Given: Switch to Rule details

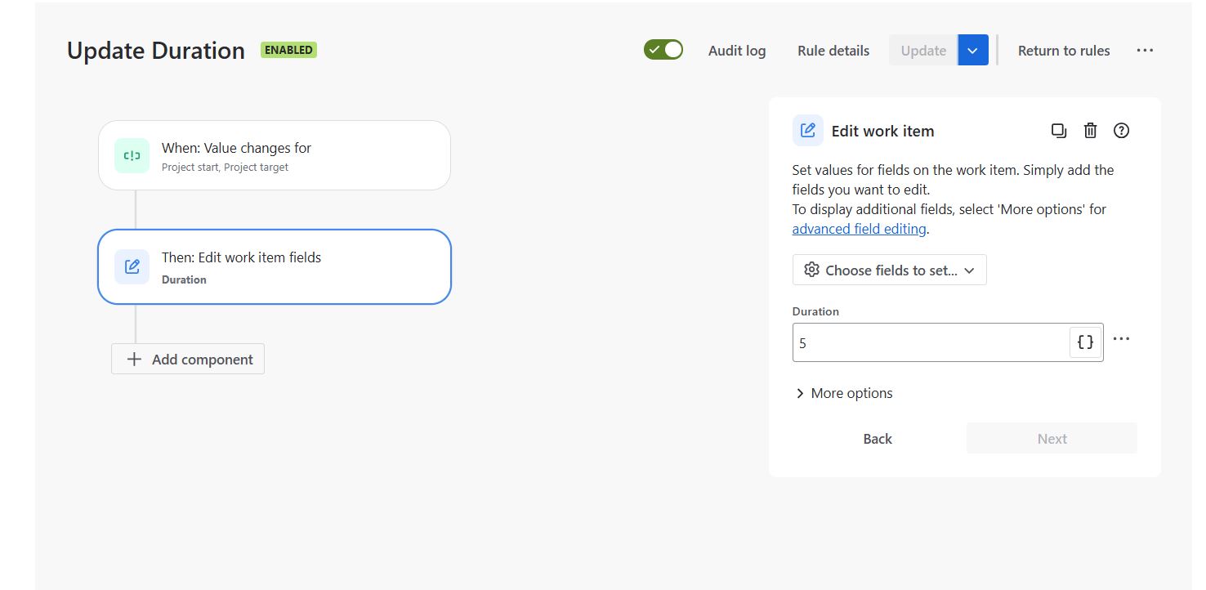Looking at the screenshot, I should click(833, 51).
